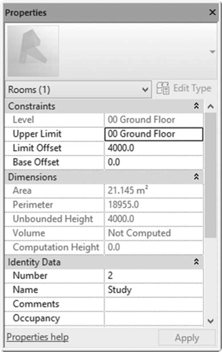This screenshot has width=222, height=352.
Task: Click the Limit Offset parameter label
Action: click(x=37, y=148)
